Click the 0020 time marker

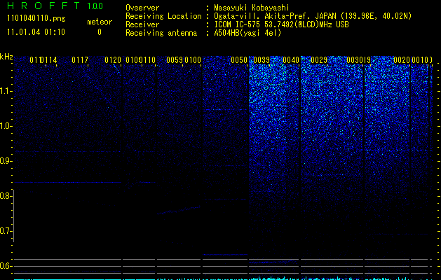[x=402, y=60]
